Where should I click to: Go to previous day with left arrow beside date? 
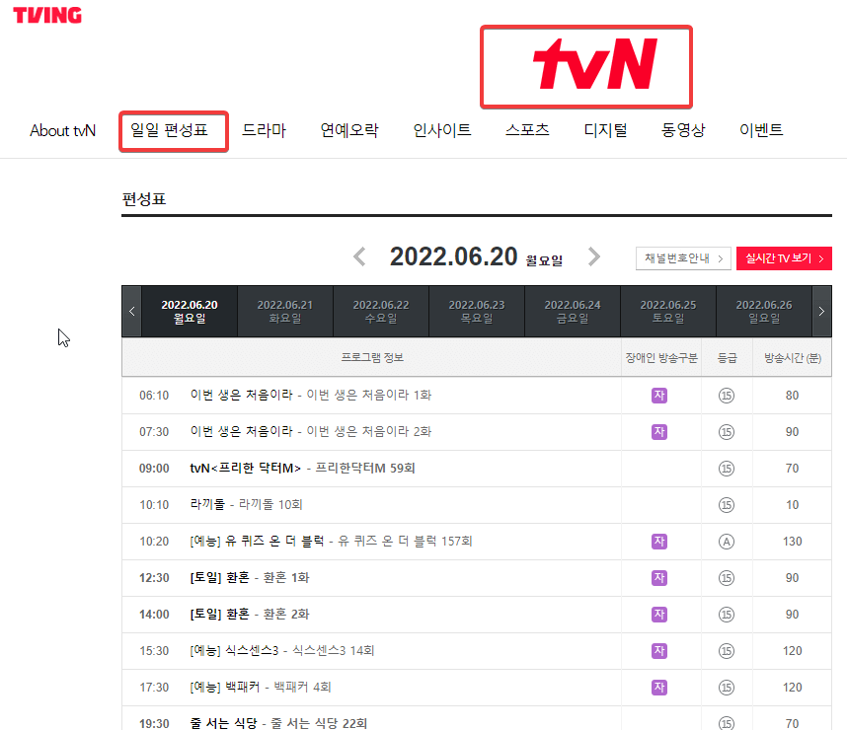coord(359,256)
